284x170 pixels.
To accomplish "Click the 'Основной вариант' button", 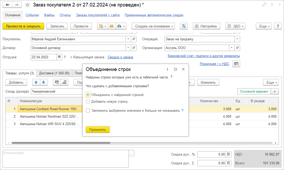I will coord(254,91).
